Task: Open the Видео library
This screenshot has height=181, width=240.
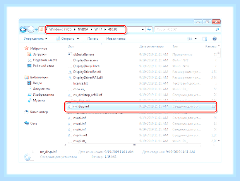Action: [x=38, y=83]
